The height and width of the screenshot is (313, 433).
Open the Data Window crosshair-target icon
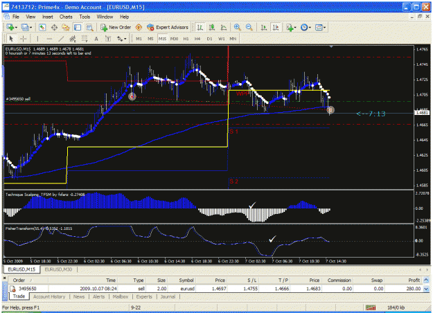pos(54,27)
